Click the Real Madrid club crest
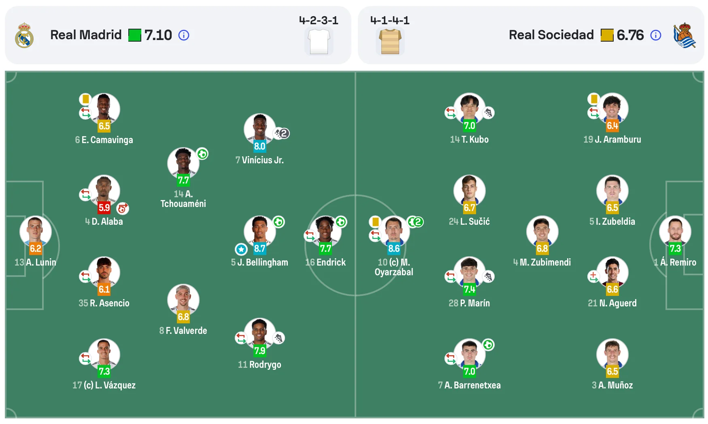The image size is (708, 424). coord(24,35)
